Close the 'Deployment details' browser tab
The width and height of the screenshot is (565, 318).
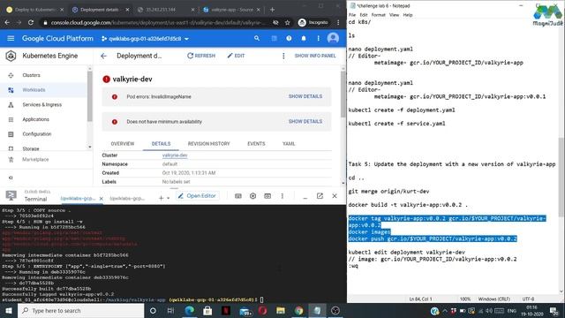[x=127, y=10]
